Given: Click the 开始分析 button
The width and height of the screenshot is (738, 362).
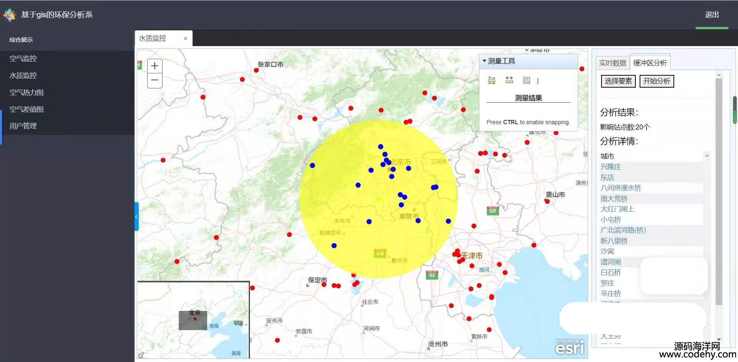Looking at the screenshot, I should [657, 81].
